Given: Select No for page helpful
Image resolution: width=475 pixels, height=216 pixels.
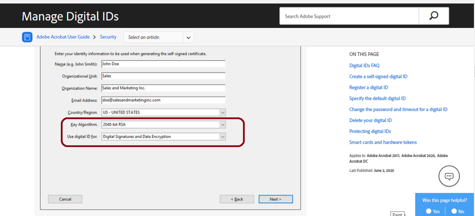Looking at the screenshot, I should coord(455,211).
